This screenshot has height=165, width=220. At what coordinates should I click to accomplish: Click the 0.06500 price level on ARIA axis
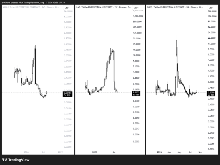[x=68, y=84]
